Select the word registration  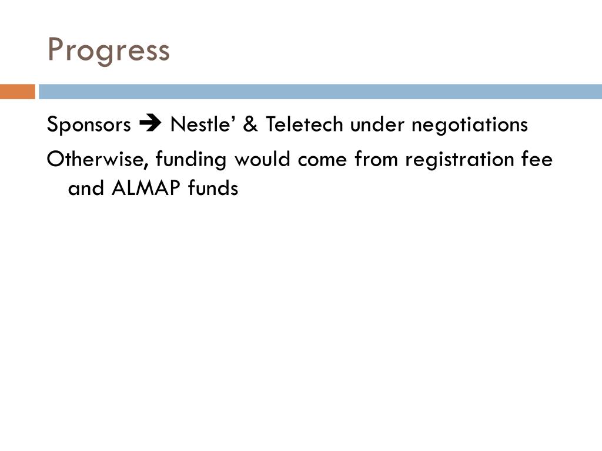460,159
